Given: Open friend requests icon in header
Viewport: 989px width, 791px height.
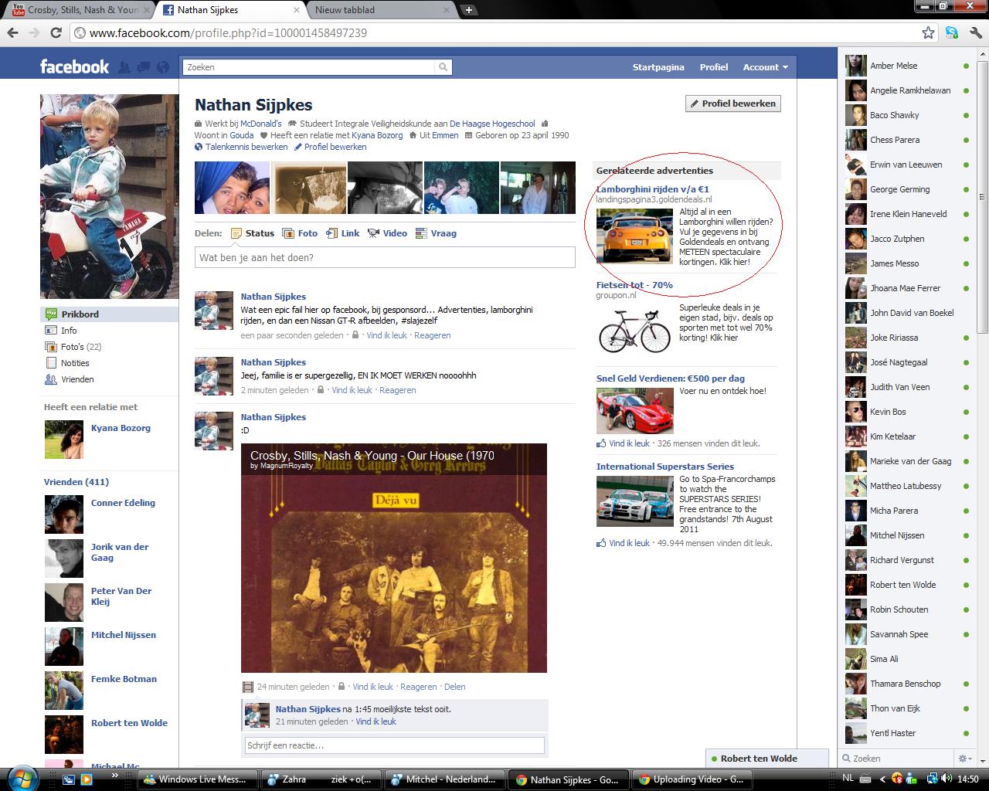Looking at the screenshot, I should coord(124,67).
